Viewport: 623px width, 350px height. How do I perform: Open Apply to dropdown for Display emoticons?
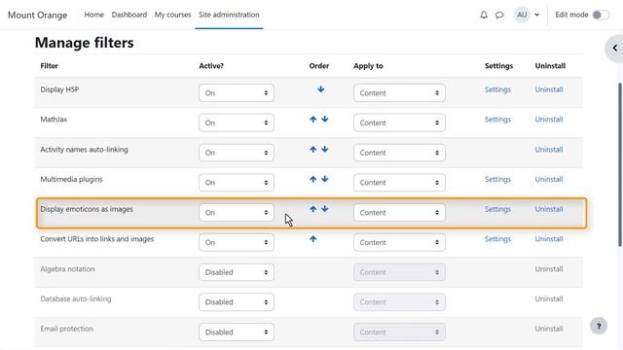(x=399, y=213)
